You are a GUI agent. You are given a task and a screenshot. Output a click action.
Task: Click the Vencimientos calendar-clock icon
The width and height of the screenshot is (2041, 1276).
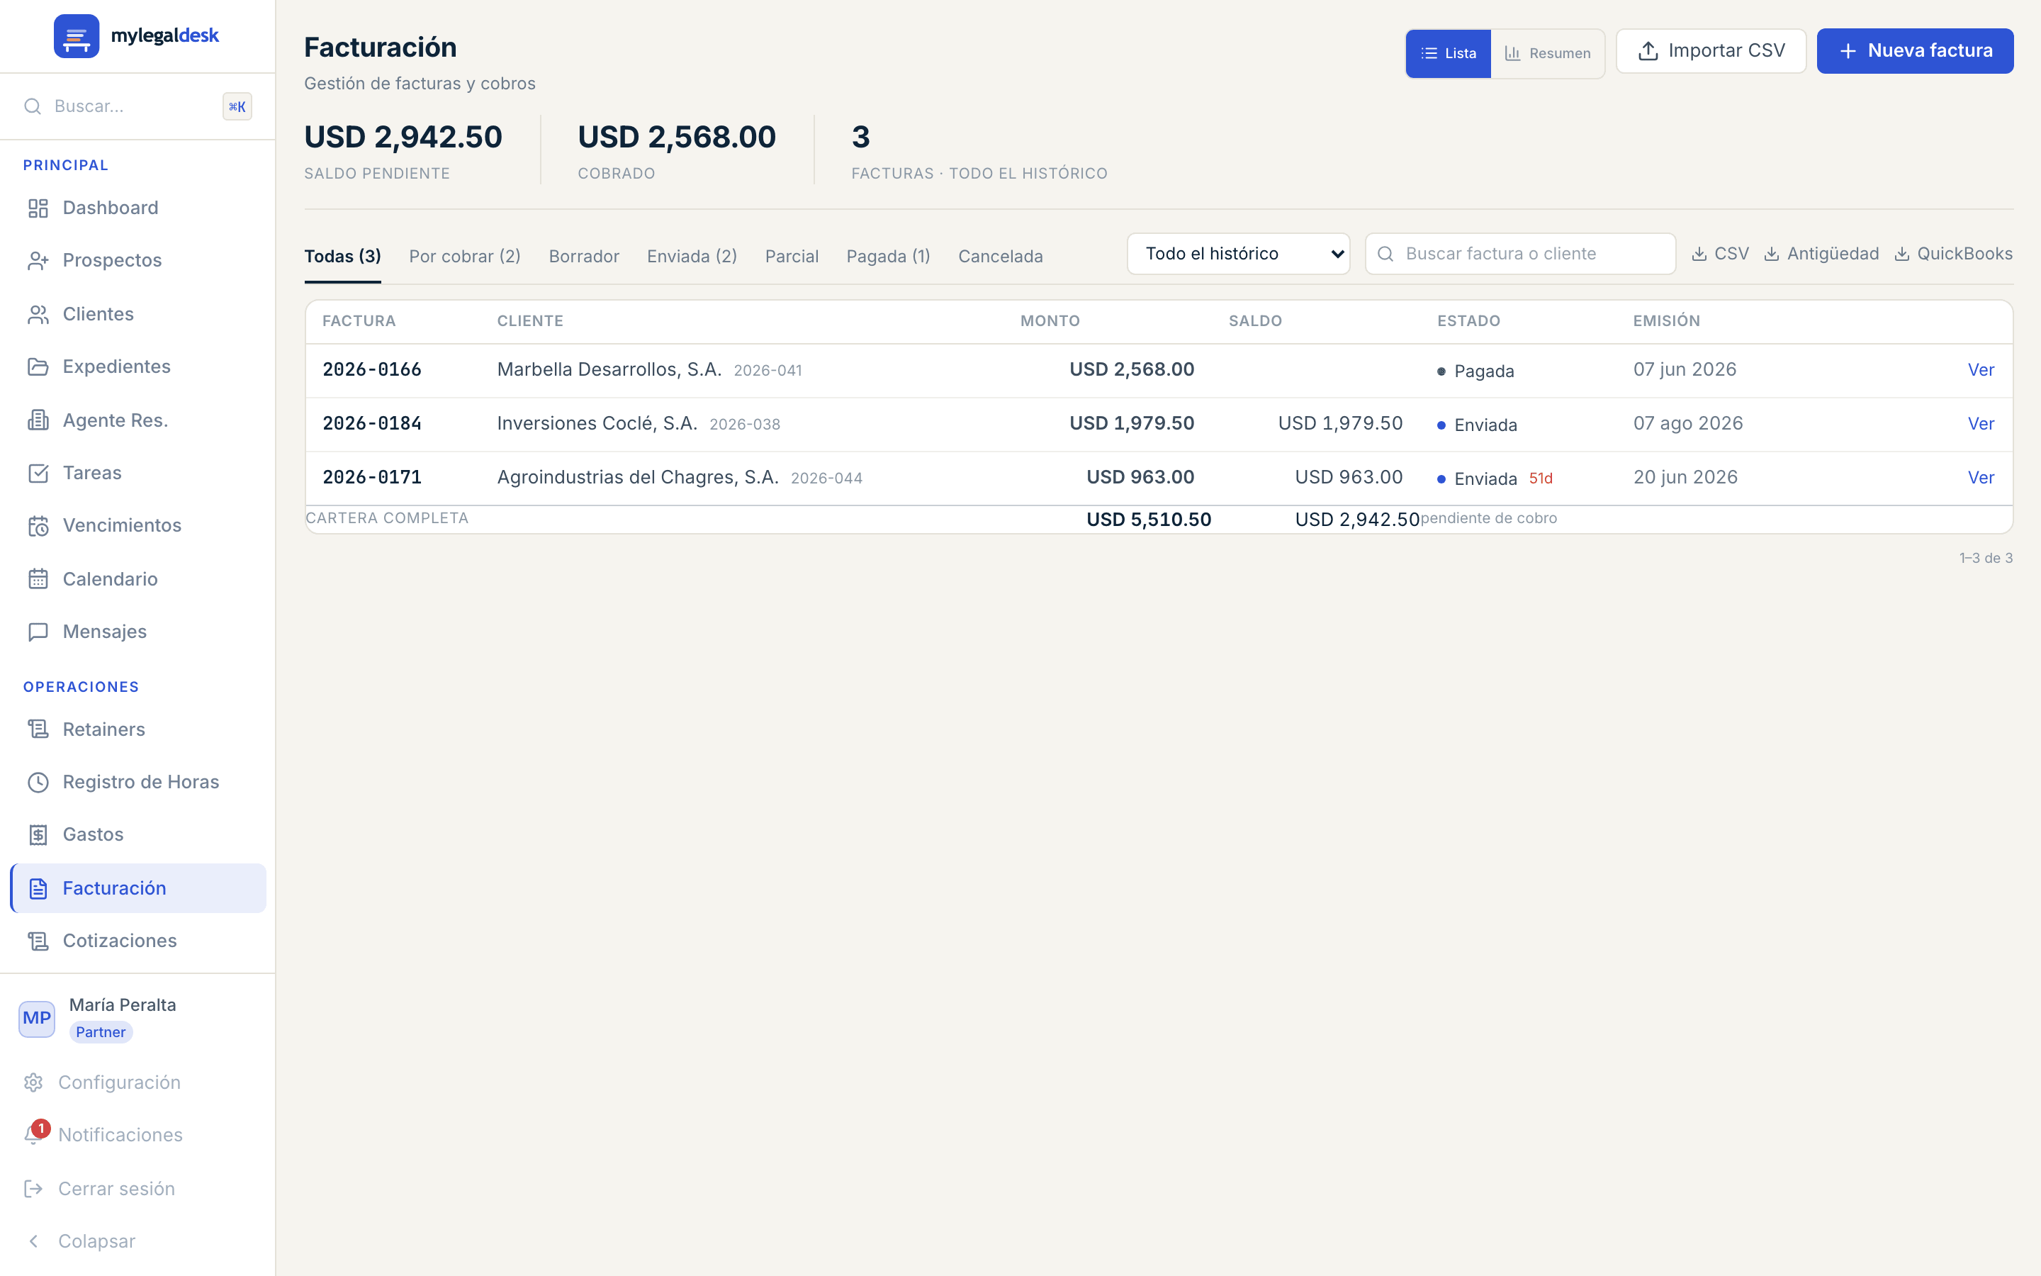tap(38, 526)
